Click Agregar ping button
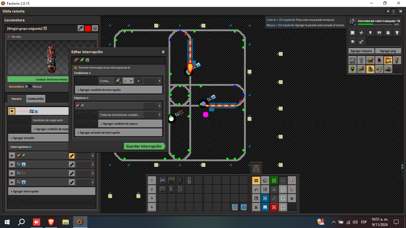The image size is (406, 228). point(388,51)
